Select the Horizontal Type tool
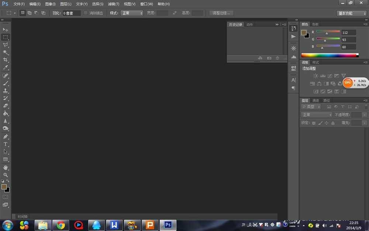369x231 pixels. click(6, 144)
